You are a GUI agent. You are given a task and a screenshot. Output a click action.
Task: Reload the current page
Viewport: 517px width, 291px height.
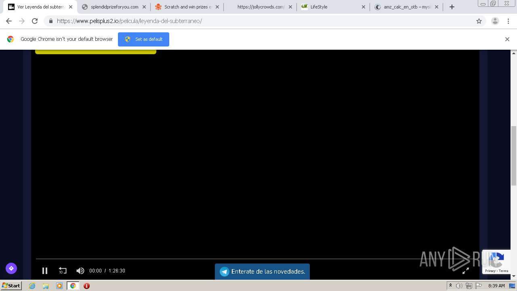coord(35,21)
